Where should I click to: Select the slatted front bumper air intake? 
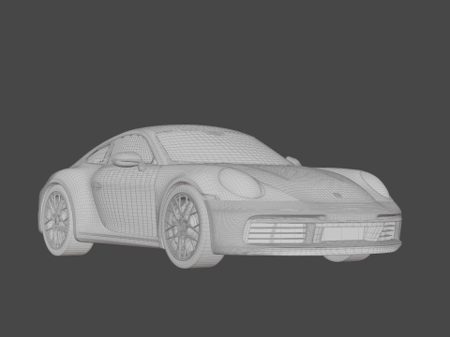tap(275, 233)
